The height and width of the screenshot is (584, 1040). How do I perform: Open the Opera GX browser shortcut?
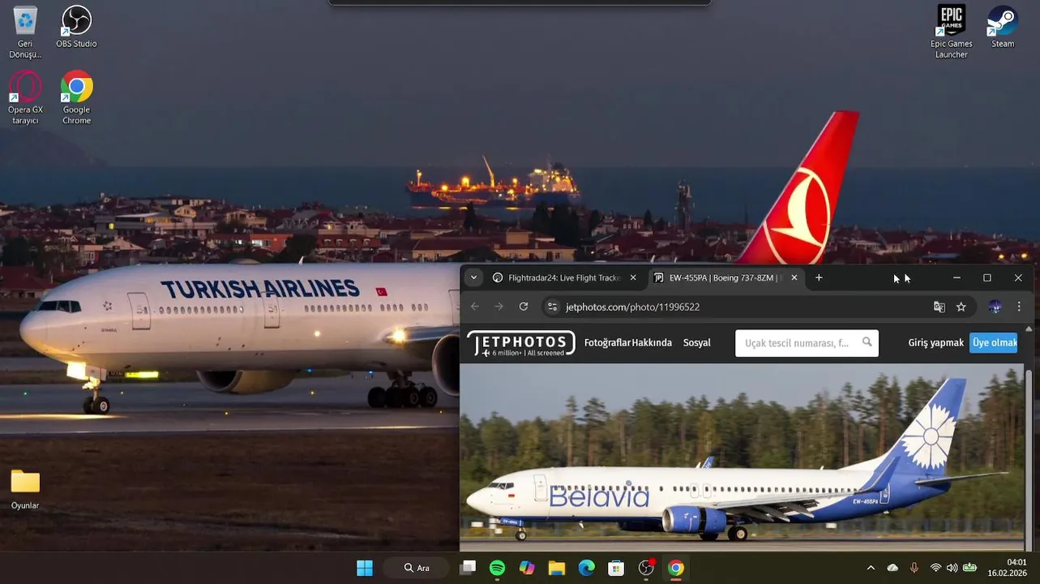[x=25, y=98]
